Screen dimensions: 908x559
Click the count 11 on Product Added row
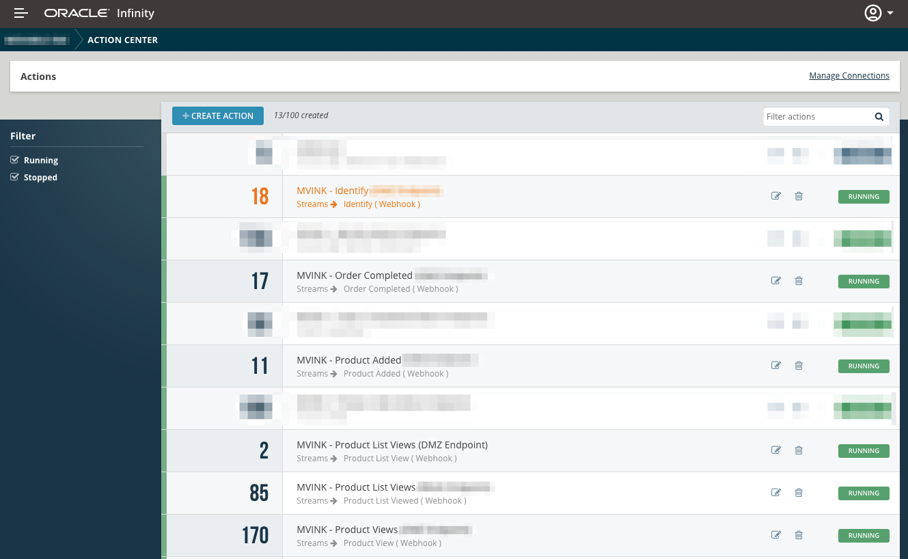point(260,366)
